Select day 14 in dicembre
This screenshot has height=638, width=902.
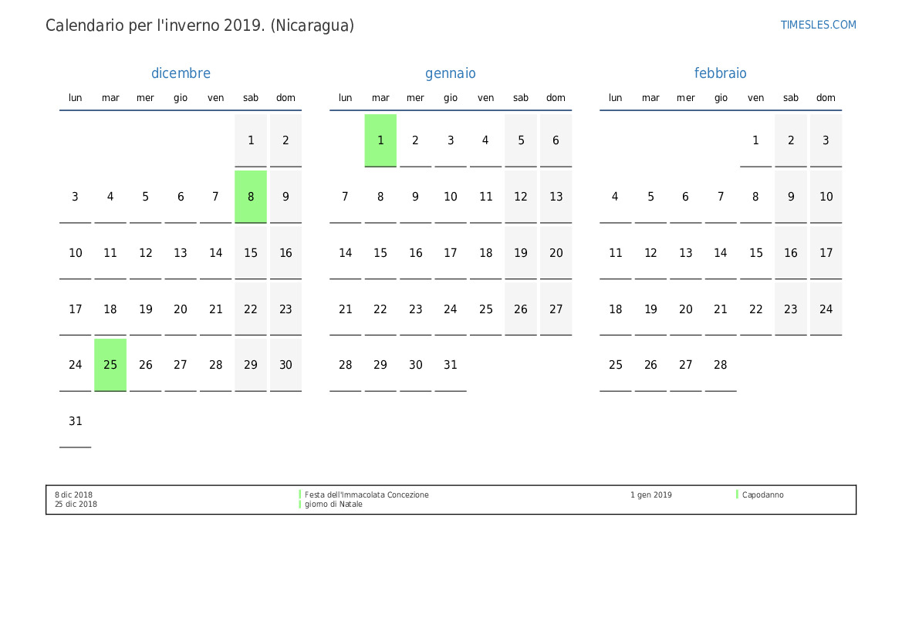click(216, 253)
